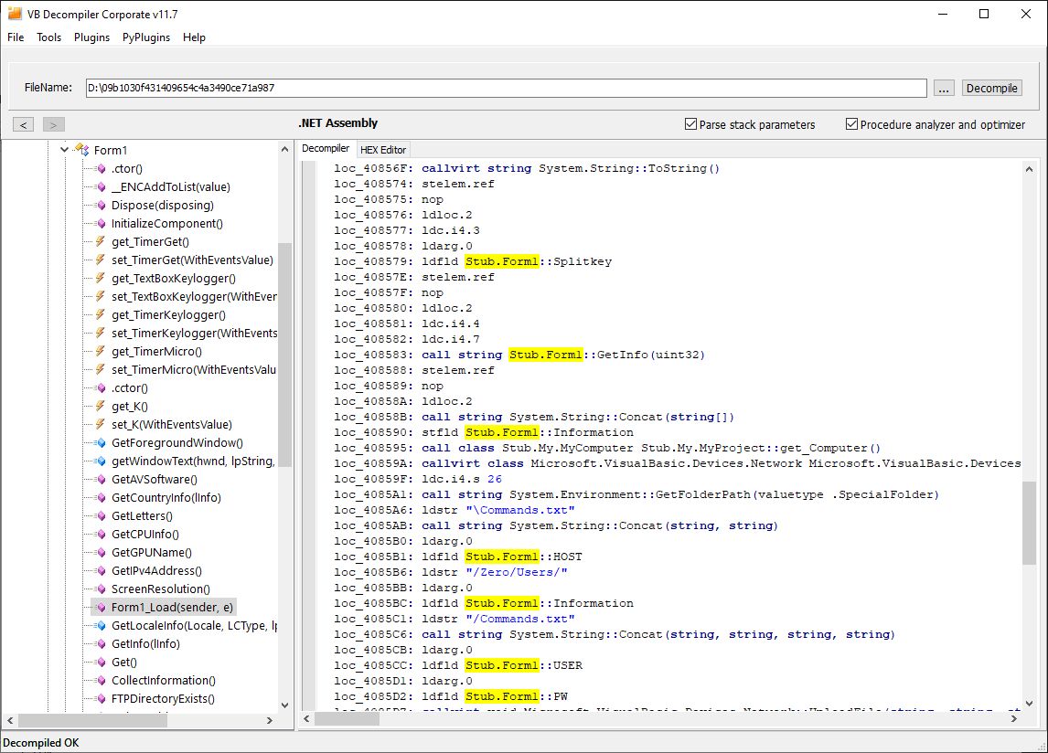Viewport: 1048px width, 753px height.
Task: Open the Plugins menu
Action: point(91,37)
